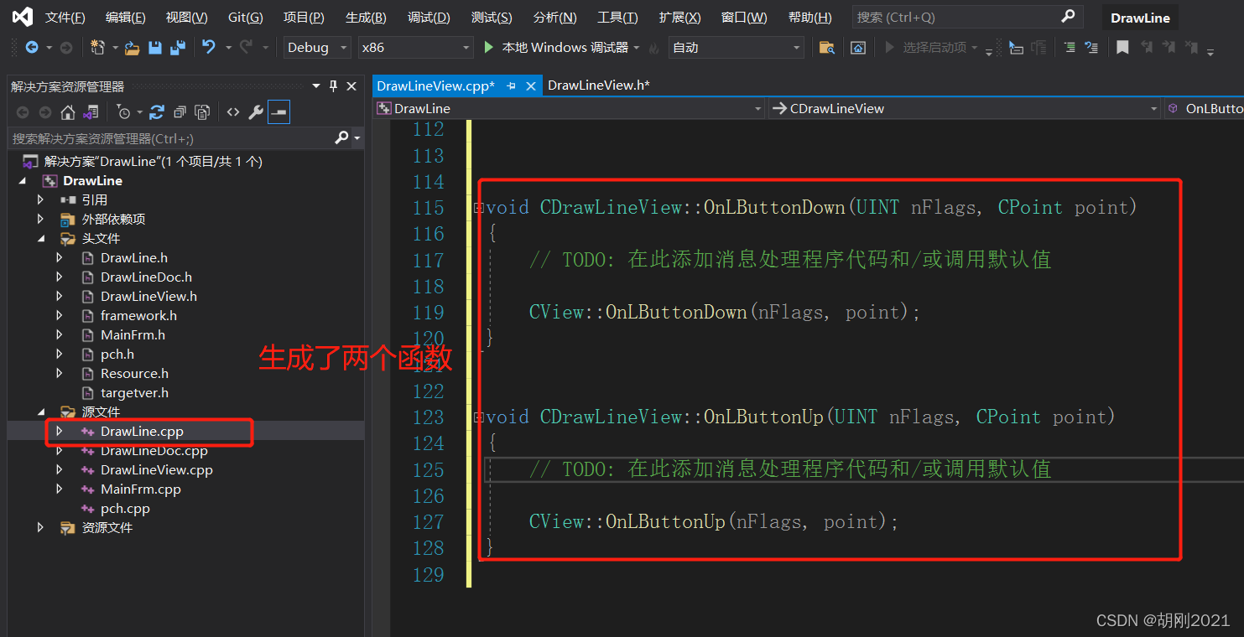1244x637 pixels.
Task: Select framework.h in header files
Action: pyautogui.click(x=139, y=315)
